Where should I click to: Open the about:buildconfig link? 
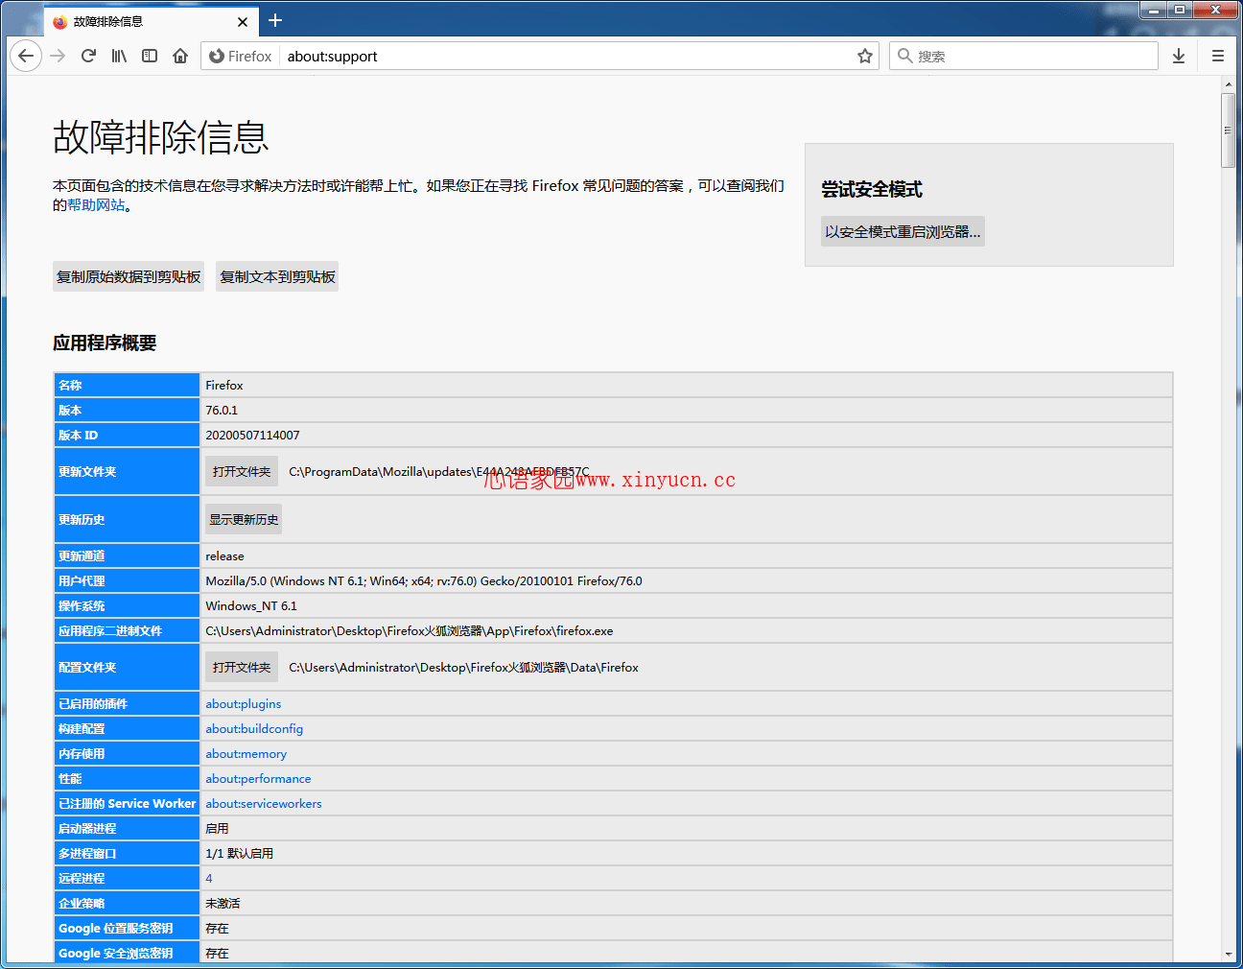[254, 728]
